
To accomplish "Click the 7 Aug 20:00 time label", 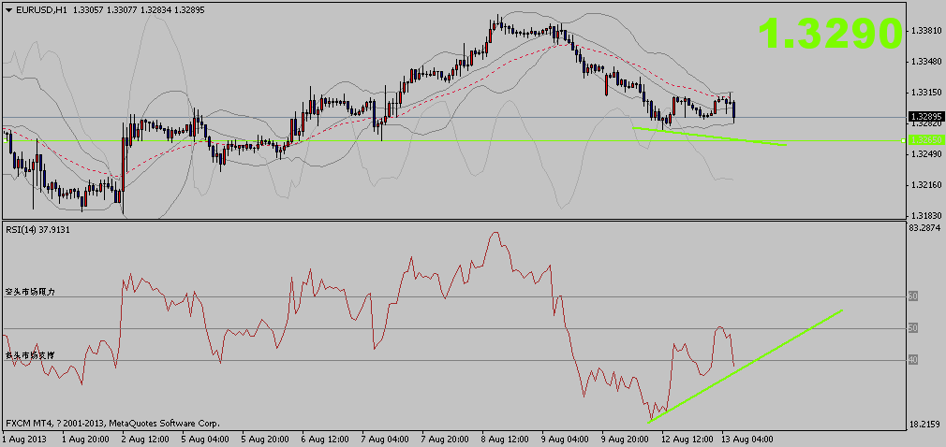I will click(x=447, y=438).
